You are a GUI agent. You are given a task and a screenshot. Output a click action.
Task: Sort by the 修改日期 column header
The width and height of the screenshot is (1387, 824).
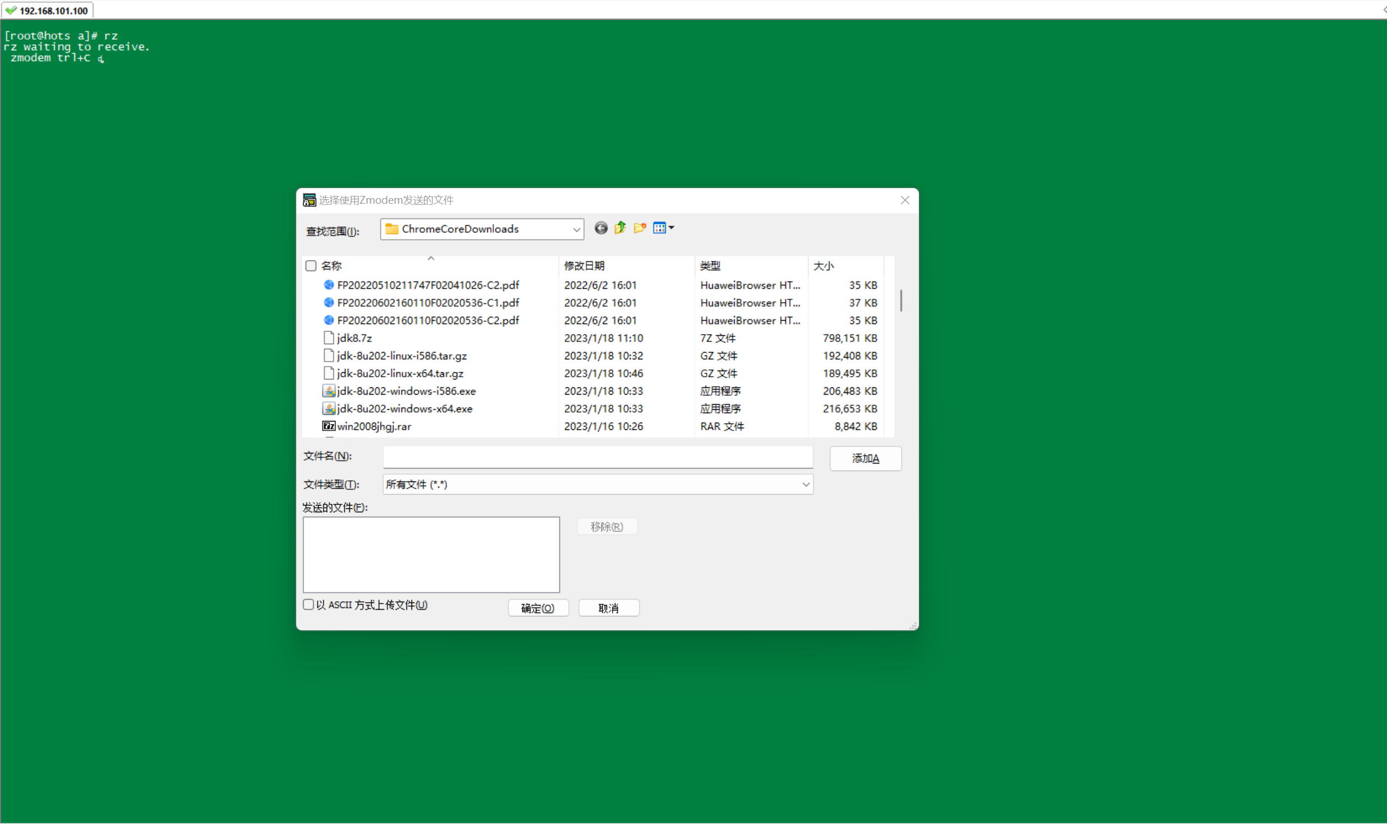point(584,266)
